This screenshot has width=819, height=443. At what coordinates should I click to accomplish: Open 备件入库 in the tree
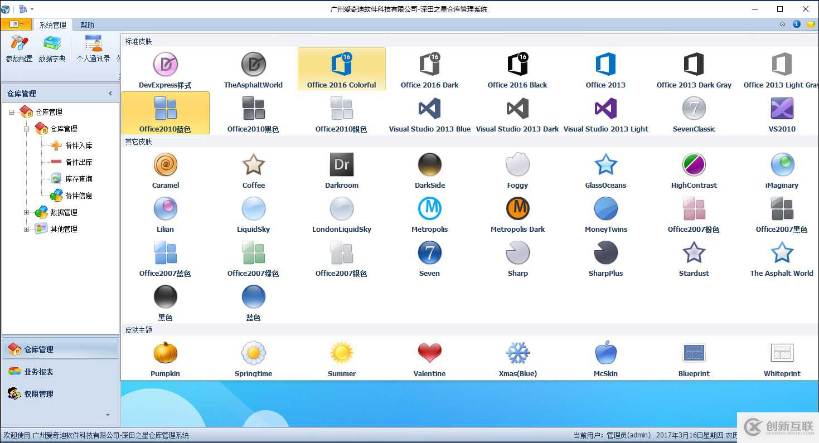click(x=79, y=145)
